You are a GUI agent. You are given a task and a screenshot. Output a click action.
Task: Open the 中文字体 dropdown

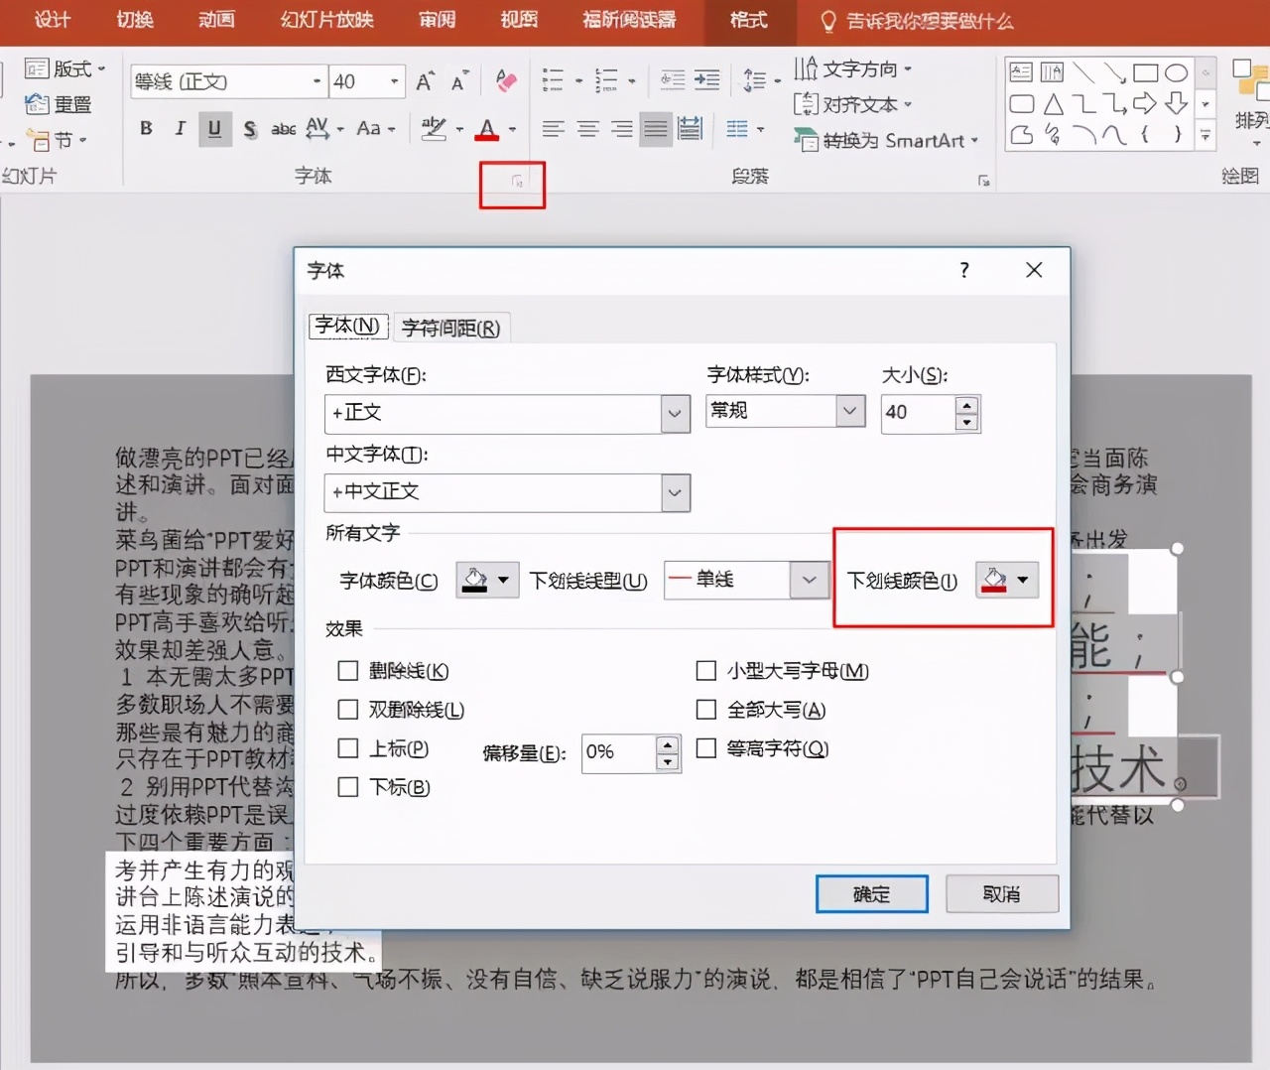pyautogui.click(x=675, y=492)
